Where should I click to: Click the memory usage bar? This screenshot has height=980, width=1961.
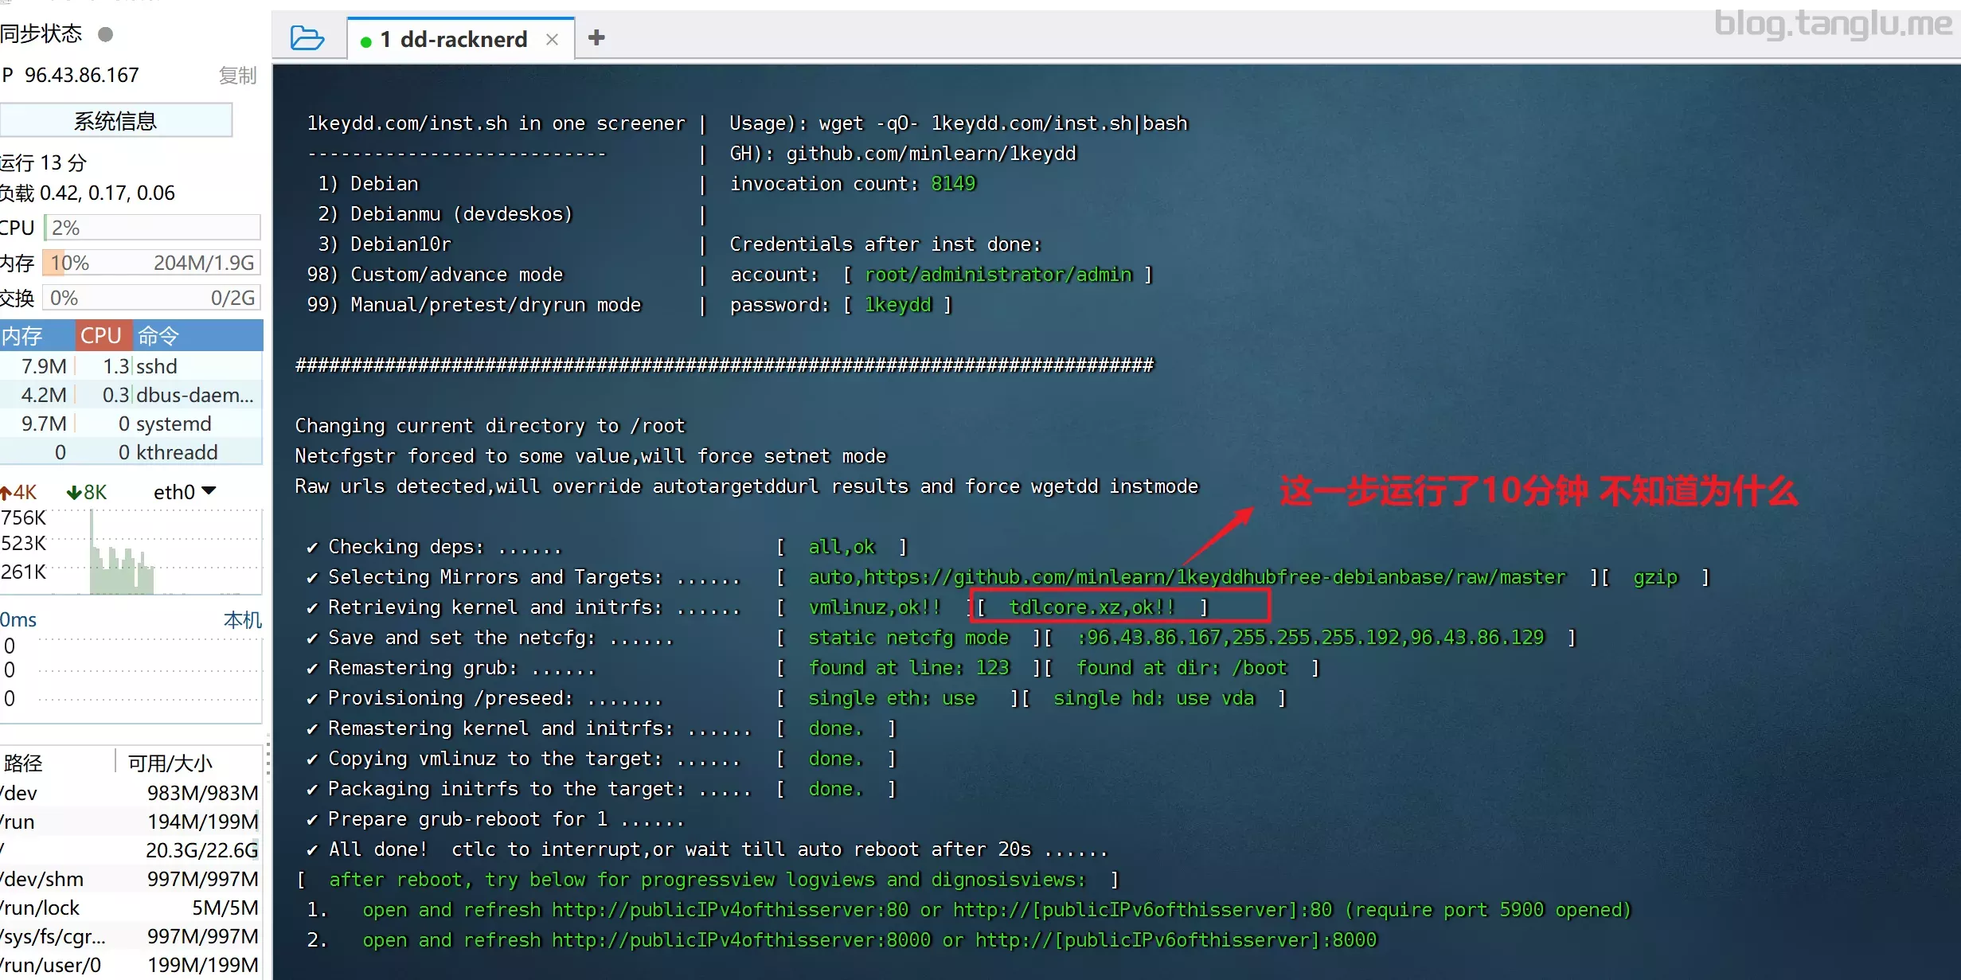point(151,263)
